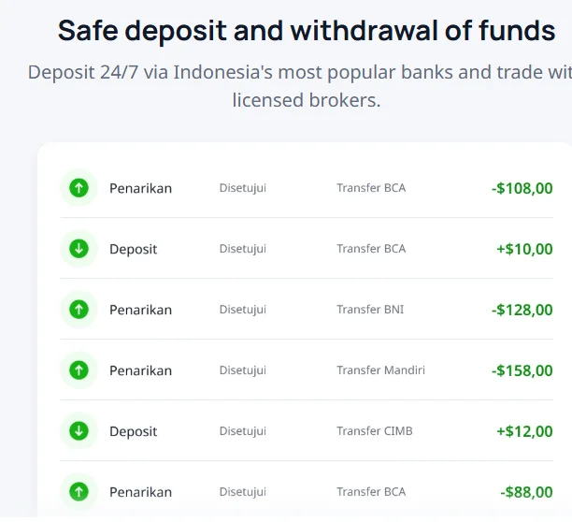Image resolution: width=572 pixels, height=522 pixels.
Task: Click the -$108,00 amount
Action: [522, 188]
